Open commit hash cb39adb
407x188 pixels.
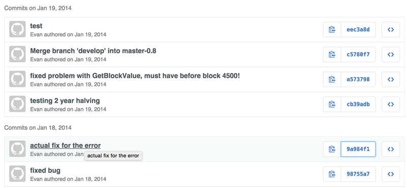click(x=358, y=104)
